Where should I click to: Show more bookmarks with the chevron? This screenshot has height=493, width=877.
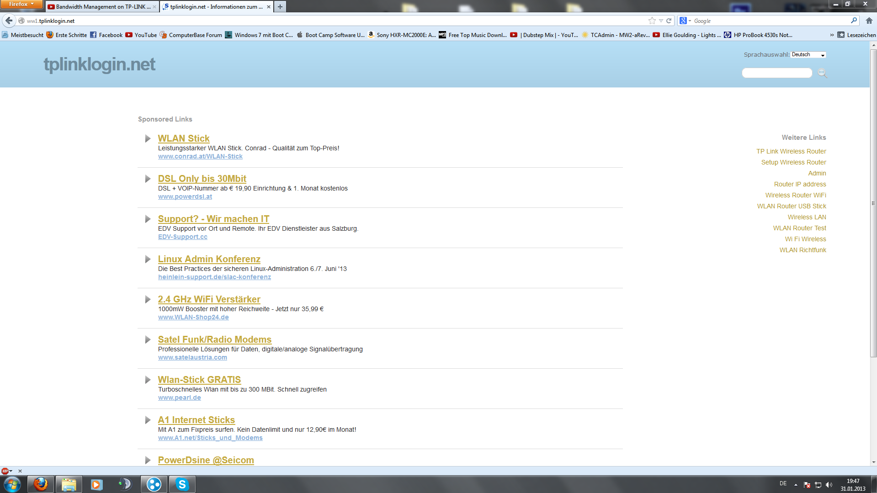pos(832,35)
